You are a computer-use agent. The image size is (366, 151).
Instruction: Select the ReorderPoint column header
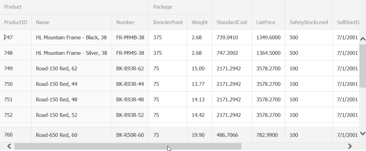click(x=168, y=22)
